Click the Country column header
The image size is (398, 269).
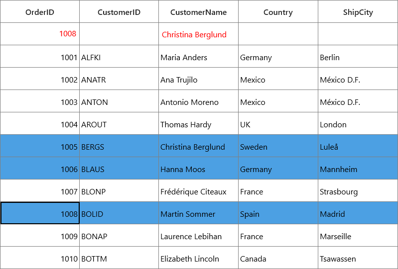tap(278, 11)
